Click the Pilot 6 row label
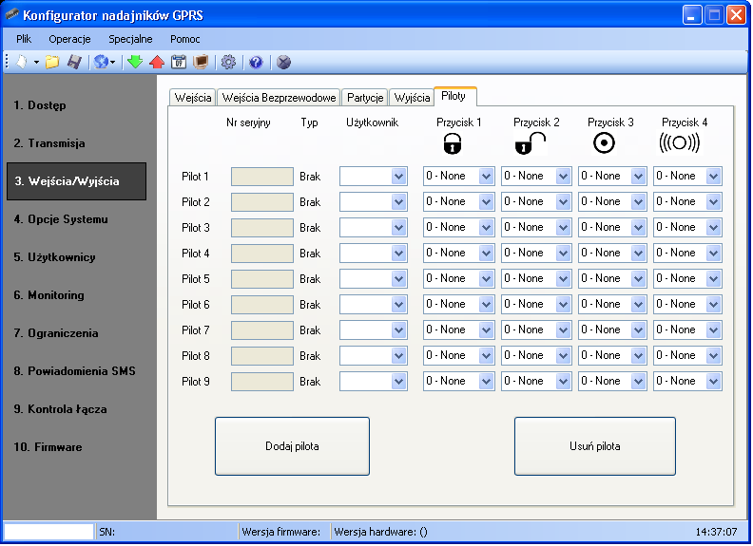 196,305
